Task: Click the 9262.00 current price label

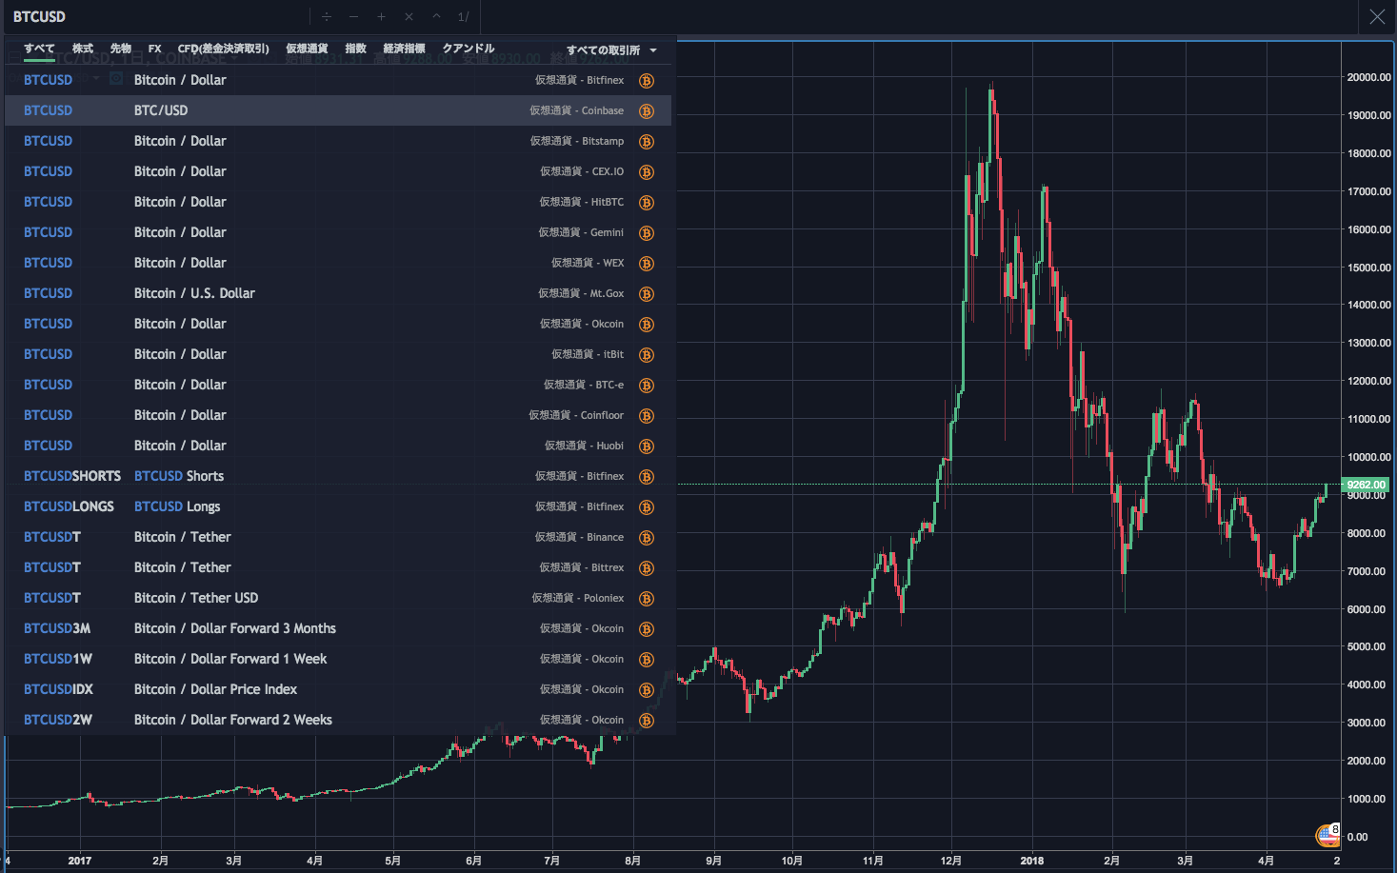Action: tap(1366, 485)
